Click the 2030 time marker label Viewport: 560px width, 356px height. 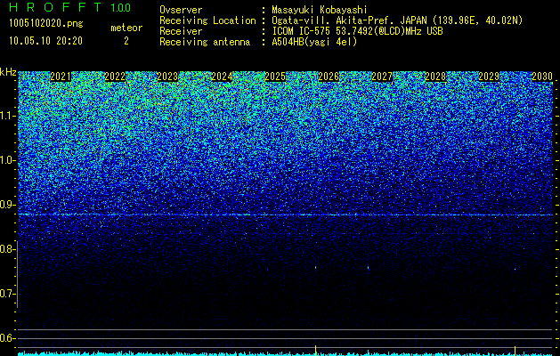[x=542, y=77]
